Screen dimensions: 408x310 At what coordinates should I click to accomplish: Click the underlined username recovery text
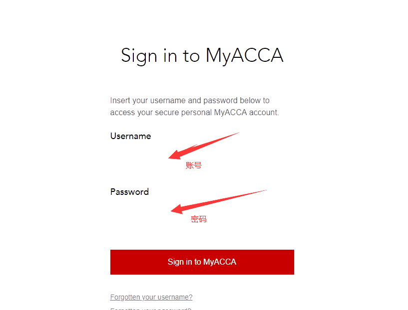click(x=151, y=297)
